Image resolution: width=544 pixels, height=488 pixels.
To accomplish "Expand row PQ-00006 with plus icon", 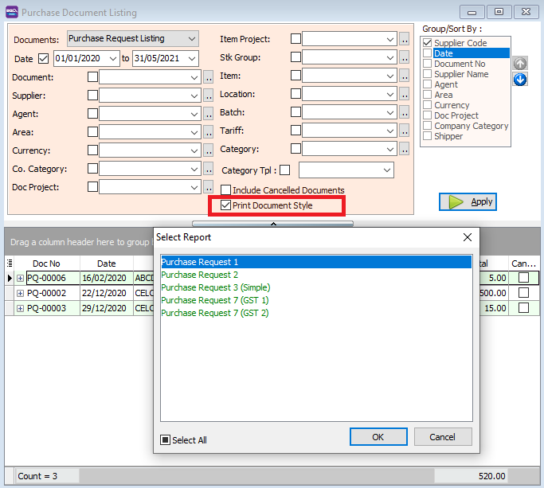I will [20, 279].
